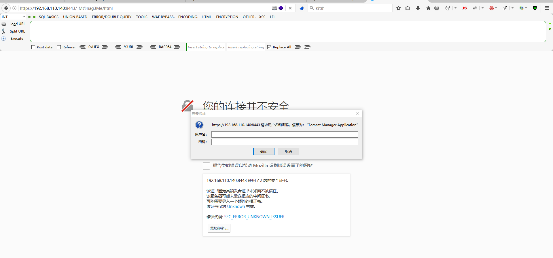Click the 搜索 search box
This screenshot has height=258, width=553.
point(350,8)
